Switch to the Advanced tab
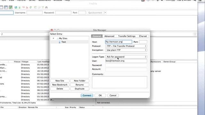This screenshot has height=115, width=205. pos(109,36)
